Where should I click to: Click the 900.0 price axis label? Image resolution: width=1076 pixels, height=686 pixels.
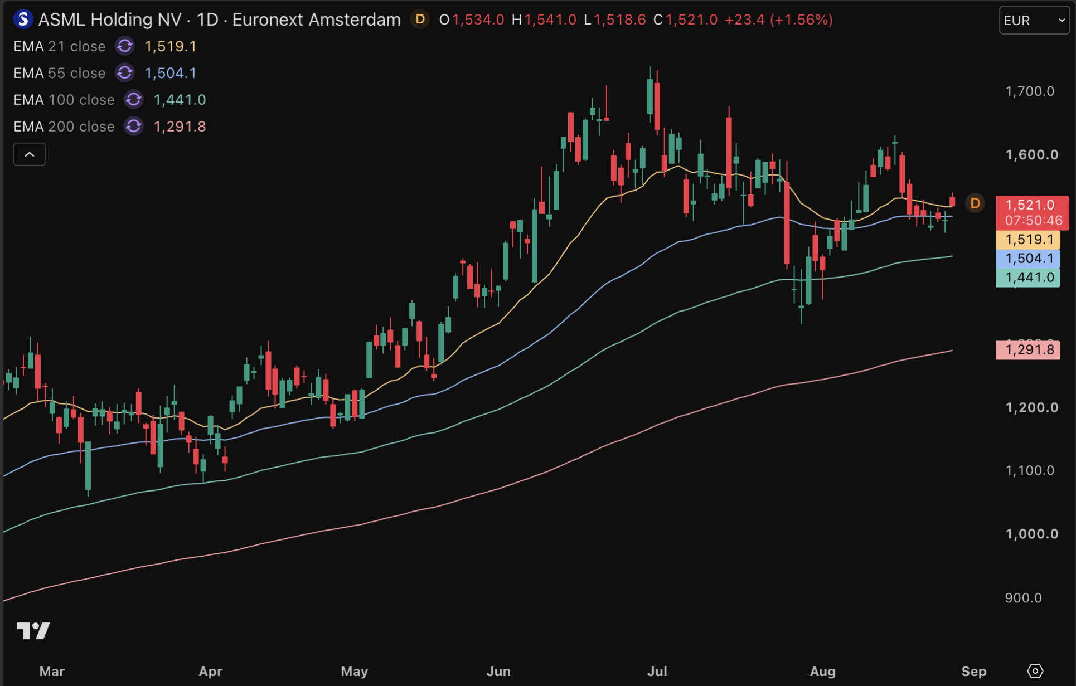[x=1024, y=598]
